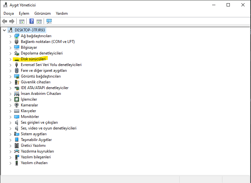Select the Yazılım bileşenleri row text

pos(36,157)
